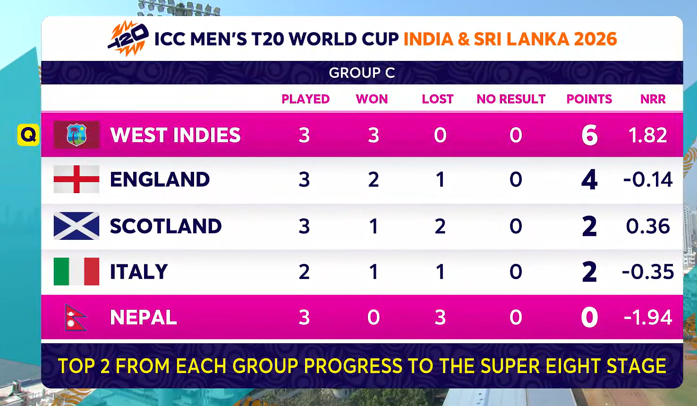Click the LOST column header
Screen dimensions: 697x406
(x=437, y=99)
